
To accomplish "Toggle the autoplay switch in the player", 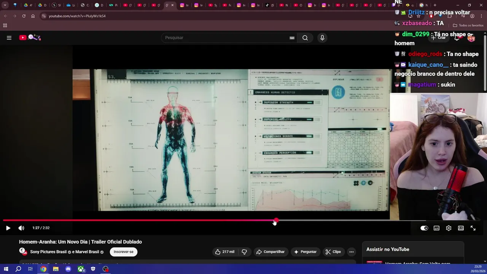I will [424, 228].
